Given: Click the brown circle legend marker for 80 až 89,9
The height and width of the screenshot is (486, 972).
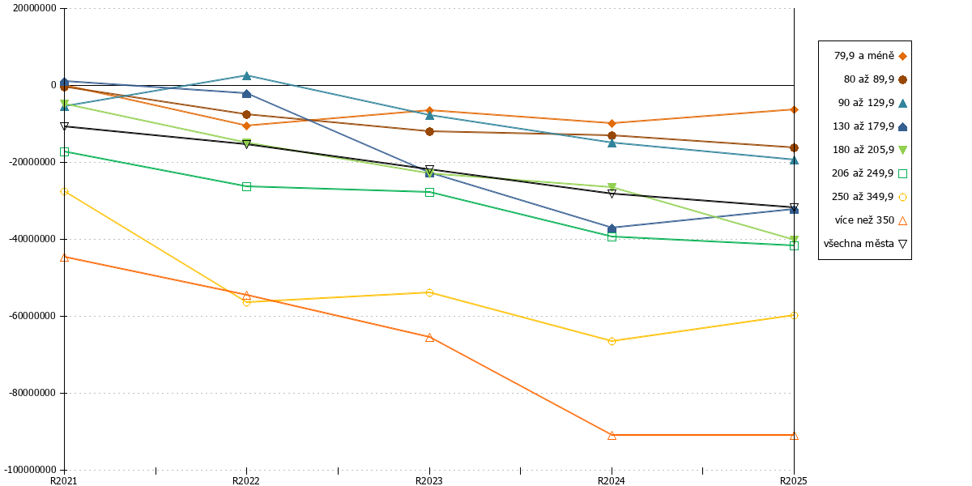Looking at the screenshot, I should pyautogui.click(x=902, y=79).
